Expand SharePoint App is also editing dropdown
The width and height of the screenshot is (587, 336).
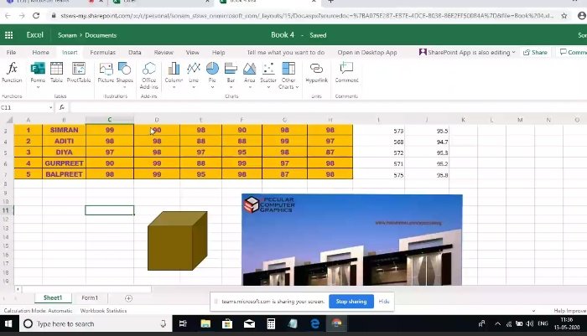[513, 53]
